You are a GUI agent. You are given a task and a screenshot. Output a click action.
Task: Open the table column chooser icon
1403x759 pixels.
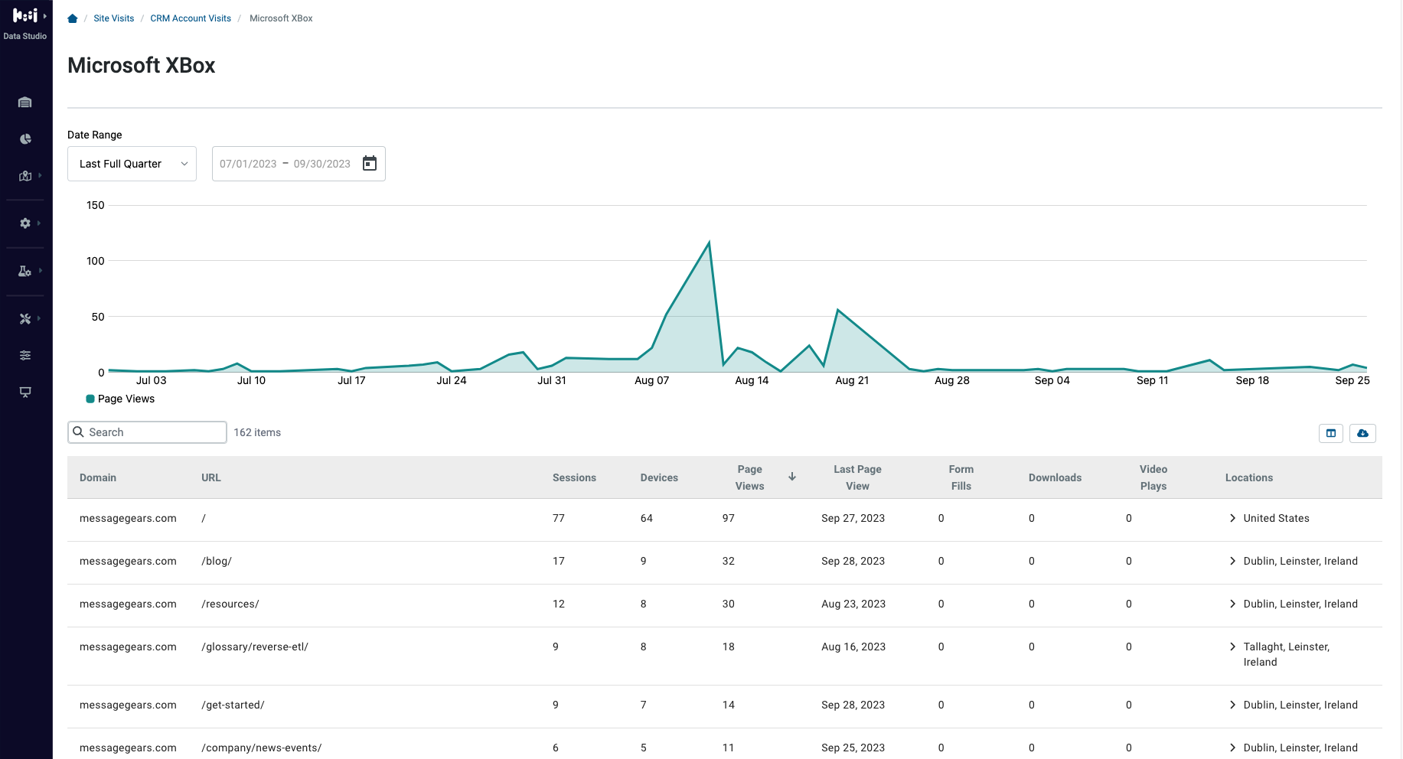[1331, 433]
